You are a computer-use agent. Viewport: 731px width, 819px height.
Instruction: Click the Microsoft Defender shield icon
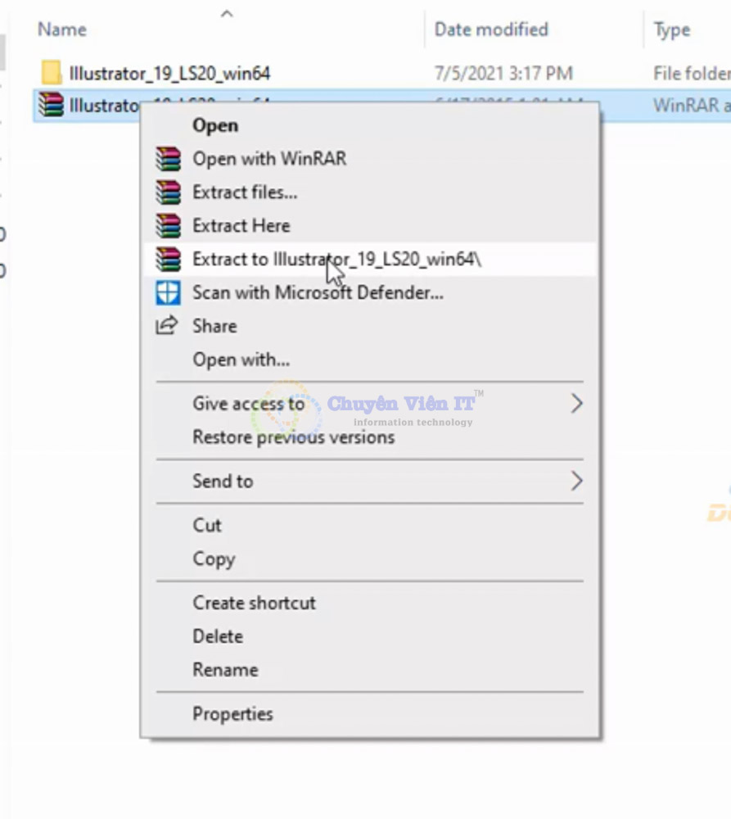tap(168, 292)
